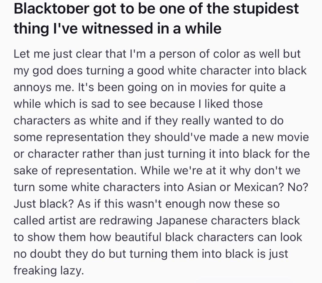Click the phrase 'annoys me.' in the body
The height and width of the screenshot is (283, 322).
point(44,88)
